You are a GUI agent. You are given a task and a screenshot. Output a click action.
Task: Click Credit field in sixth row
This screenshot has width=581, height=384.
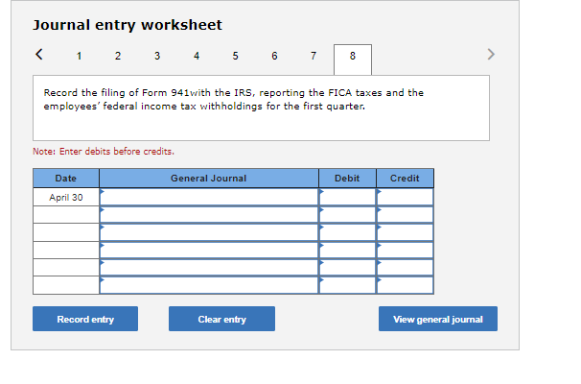tap(405, 285)
